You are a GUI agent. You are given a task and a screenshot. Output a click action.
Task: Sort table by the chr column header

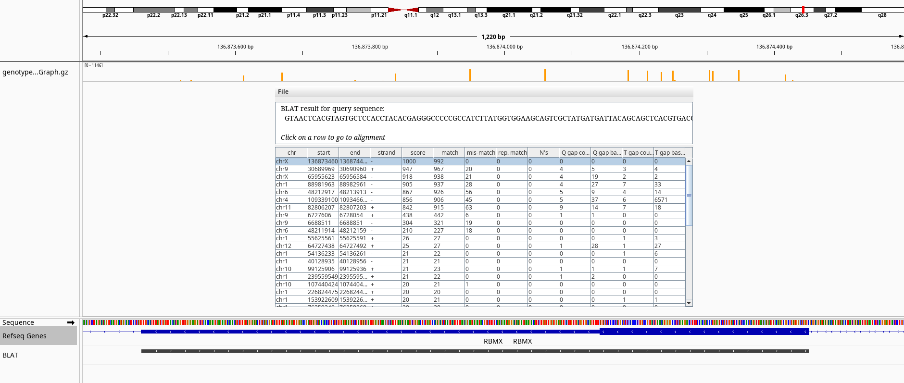click(x=291, y=153)
